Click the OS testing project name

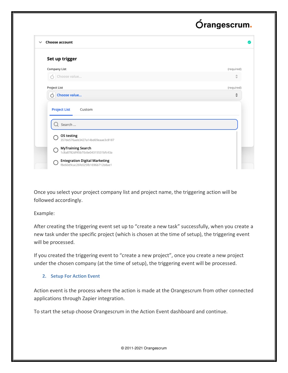tap(69, 136)
